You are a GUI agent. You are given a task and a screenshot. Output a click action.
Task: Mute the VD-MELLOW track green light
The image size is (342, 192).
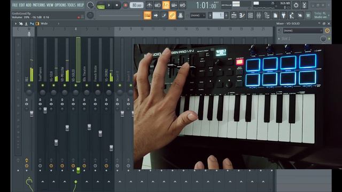65,85
